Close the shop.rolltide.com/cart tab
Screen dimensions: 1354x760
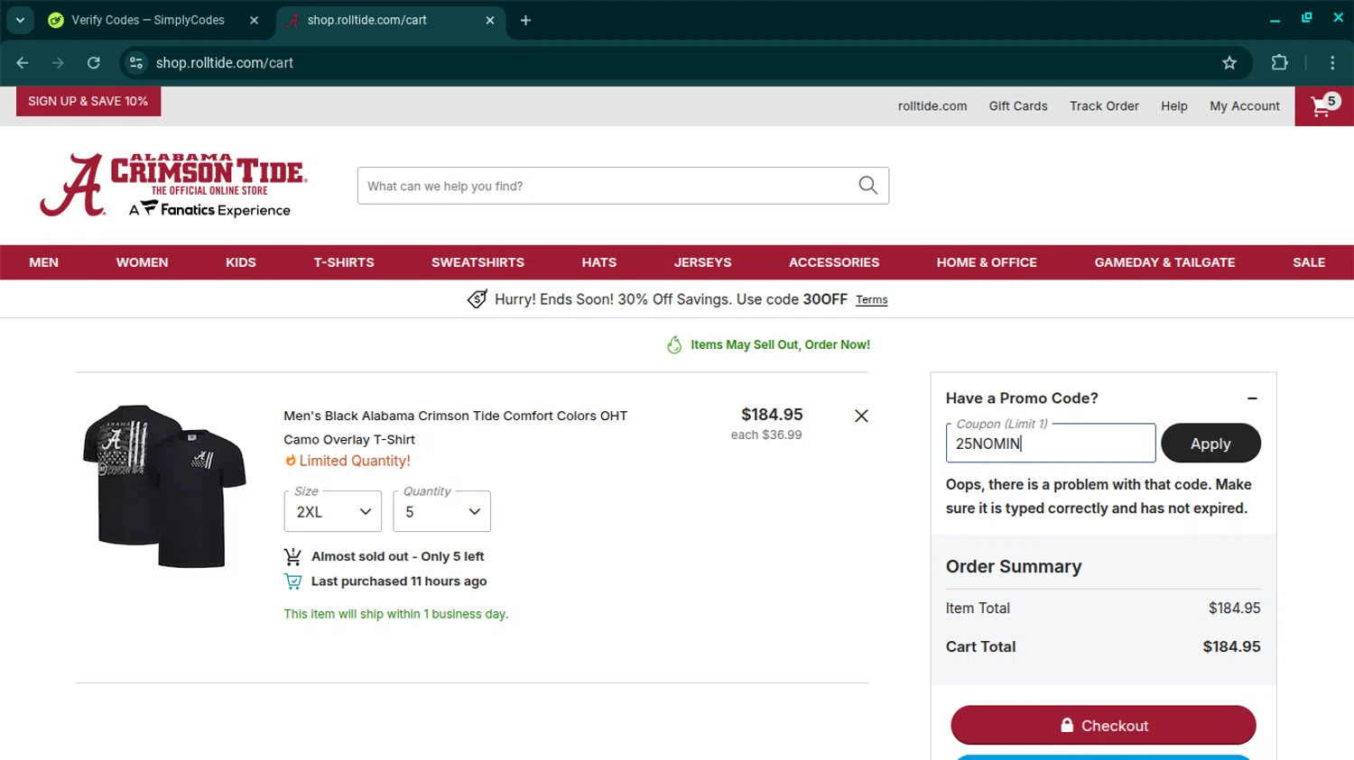tap(490, 20)
